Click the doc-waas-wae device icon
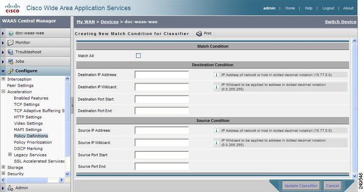The width and height of the screenshot is (364, 192). (x=11, y=33)
